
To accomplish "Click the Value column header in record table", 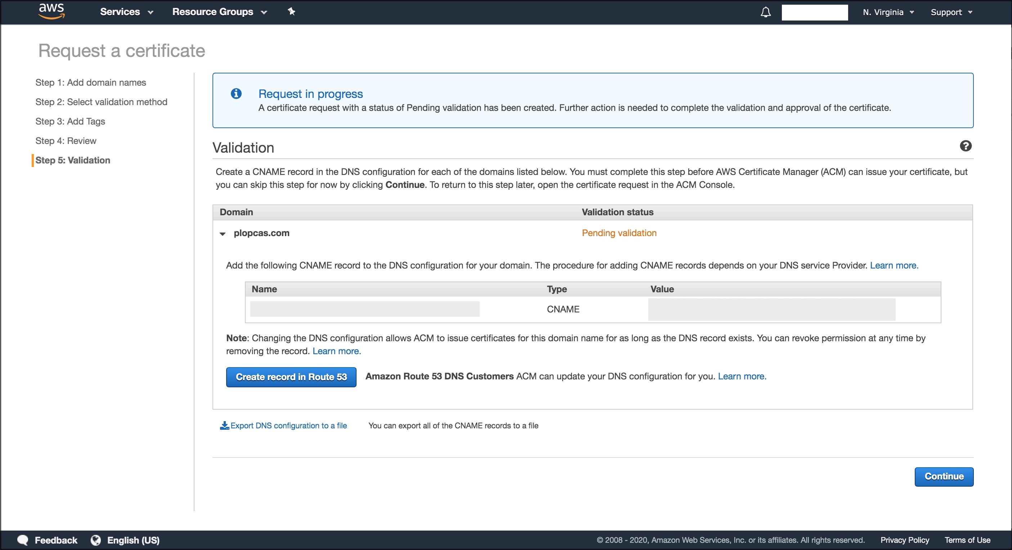I will [662, 289].
